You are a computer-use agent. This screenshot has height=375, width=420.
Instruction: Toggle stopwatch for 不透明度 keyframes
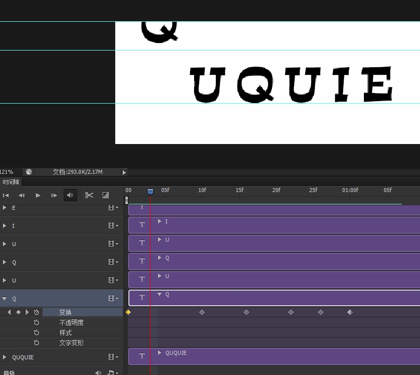[36, 322]
